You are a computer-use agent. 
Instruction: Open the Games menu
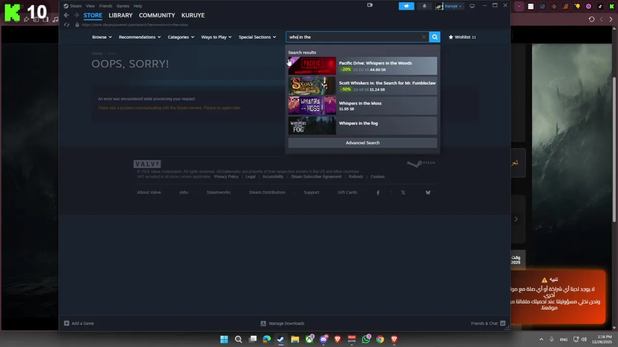[x=123, y=6]
